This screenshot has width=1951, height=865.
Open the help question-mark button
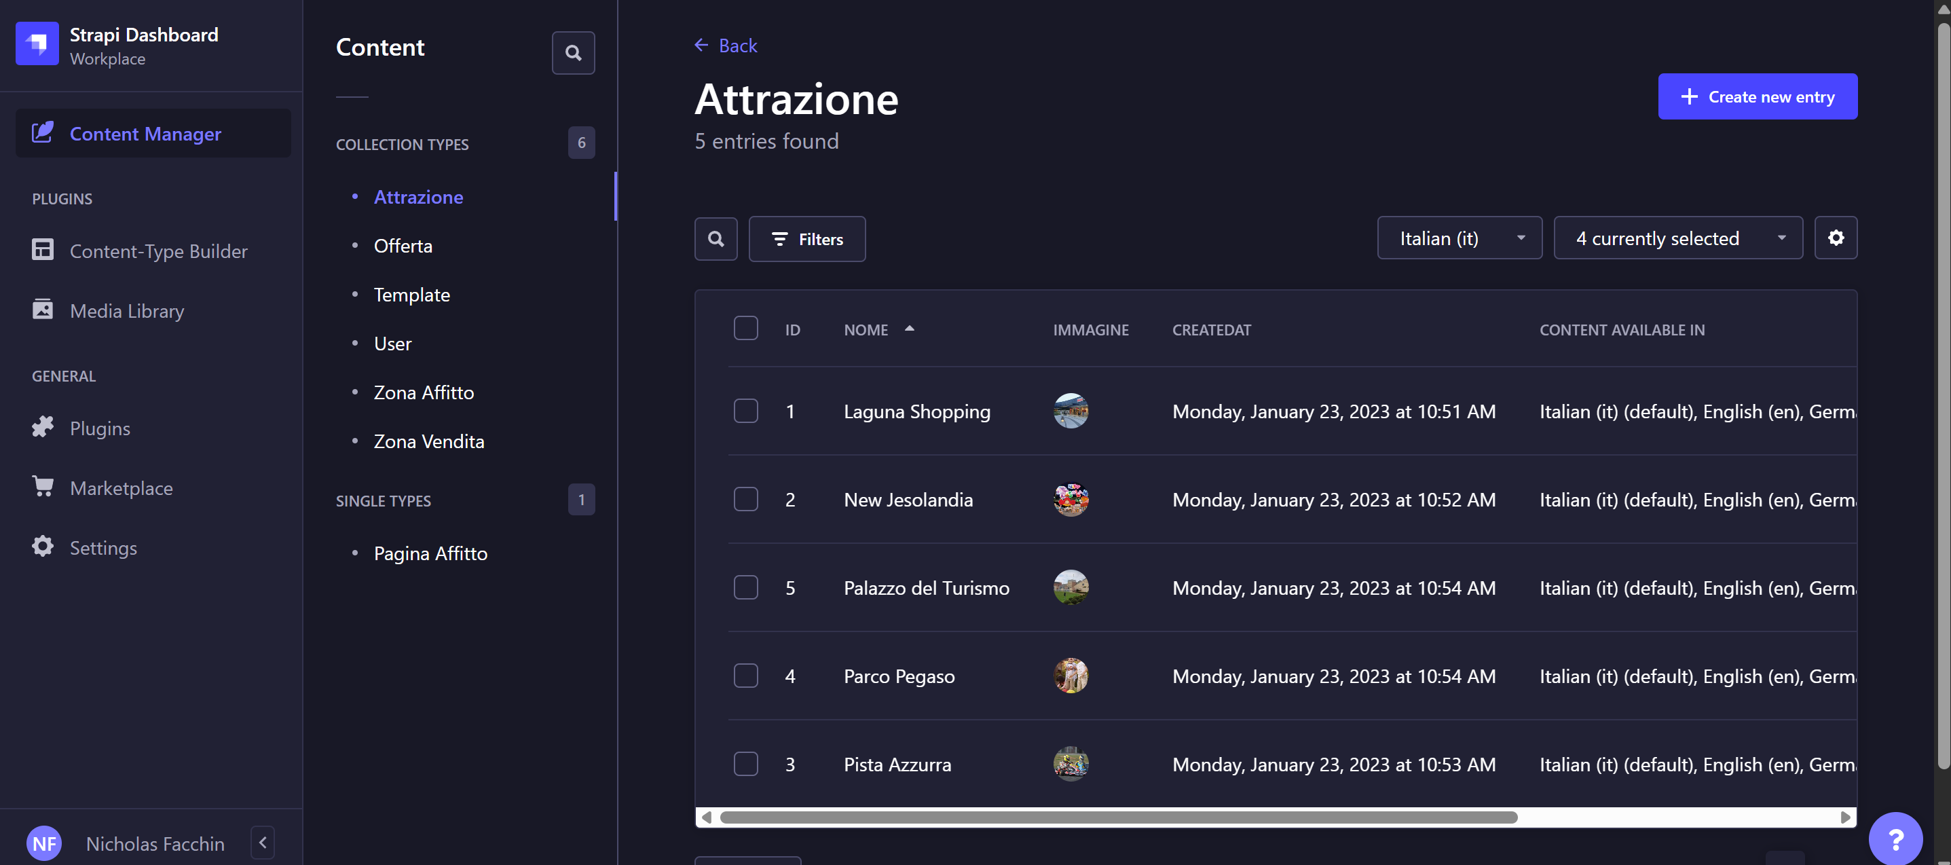1895,839
